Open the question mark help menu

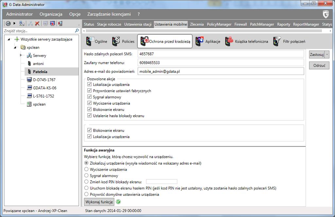pyautogui.click(x=139, y=14)
